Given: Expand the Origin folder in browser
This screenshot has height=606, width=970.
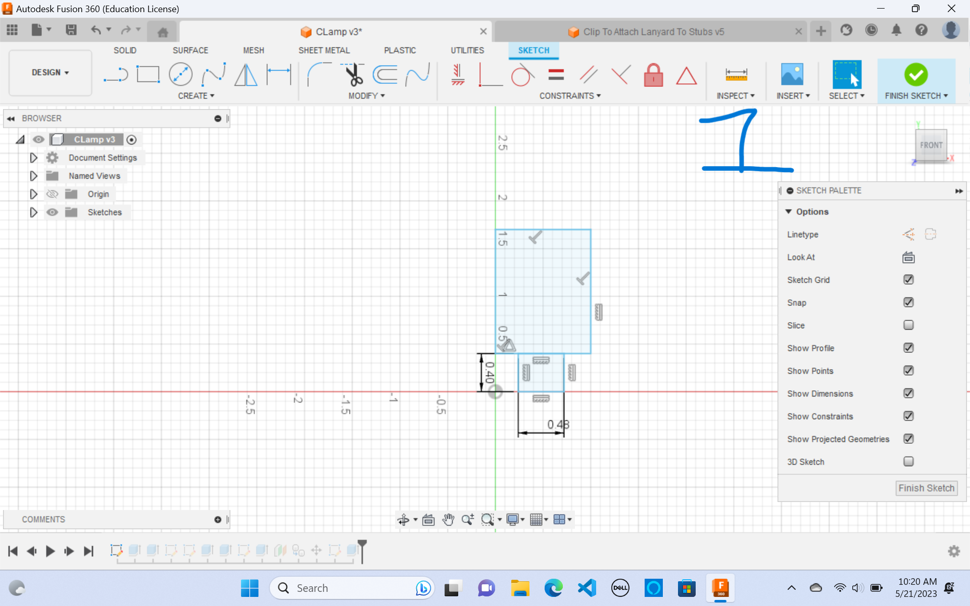Looking at the screenshot, I should click(x=33, y=194).
